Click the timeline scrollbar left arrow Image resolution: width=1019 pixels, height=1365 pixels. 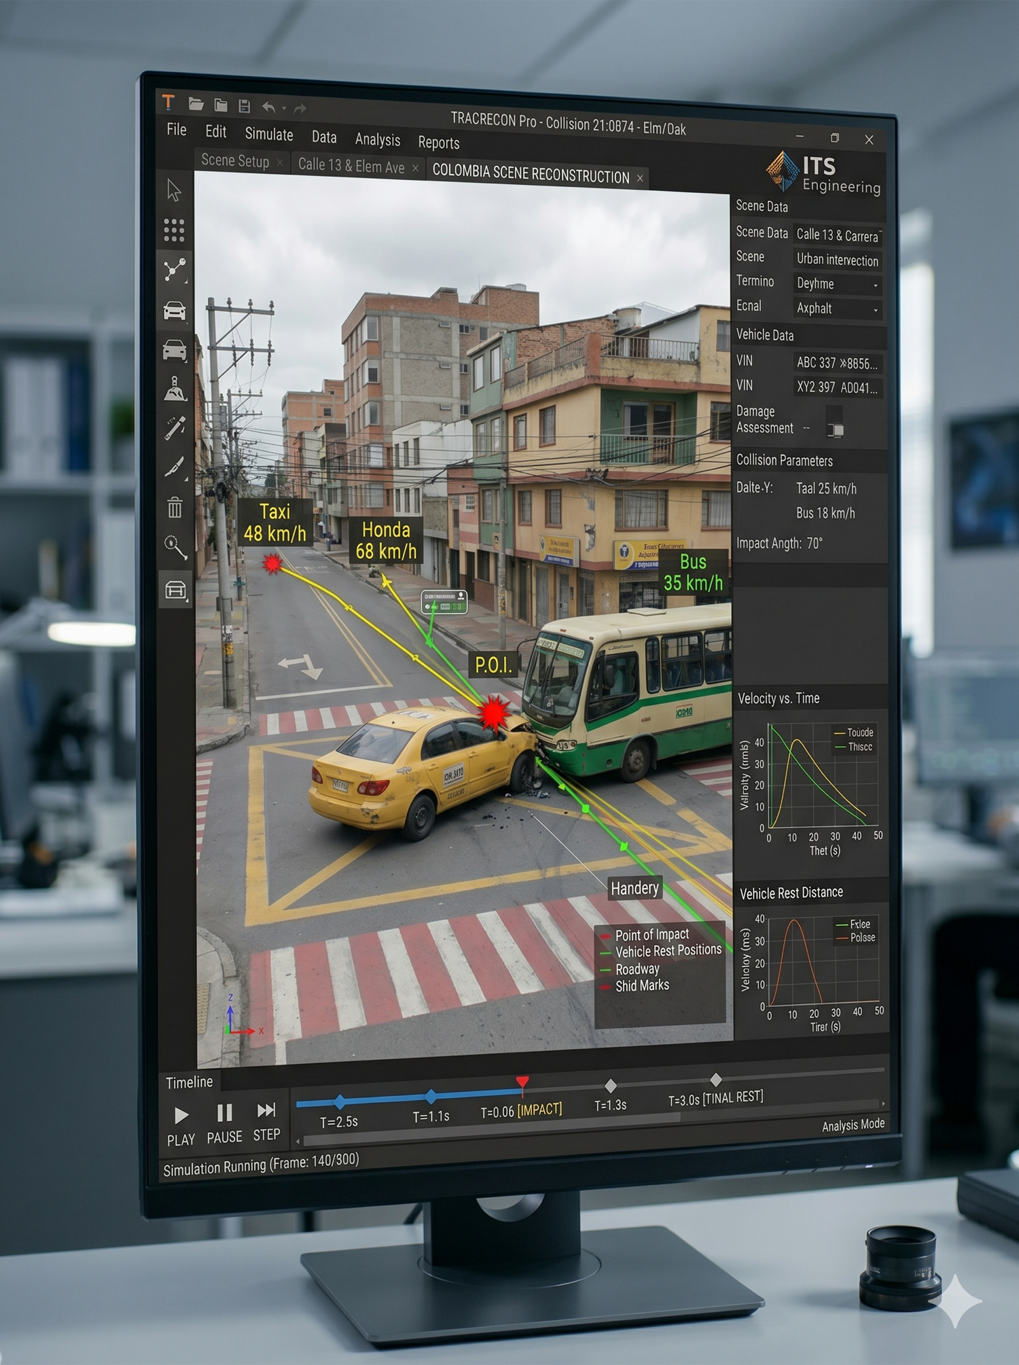click(297, 1141)
